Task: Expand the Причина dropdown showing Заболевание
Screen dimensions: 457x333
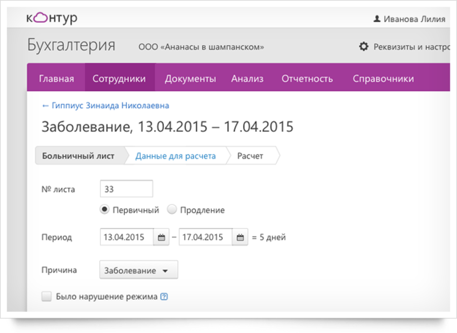Action: click(138, 271)
